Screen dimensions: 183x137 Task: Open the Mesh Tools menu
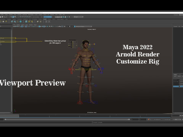pos(25,14)
